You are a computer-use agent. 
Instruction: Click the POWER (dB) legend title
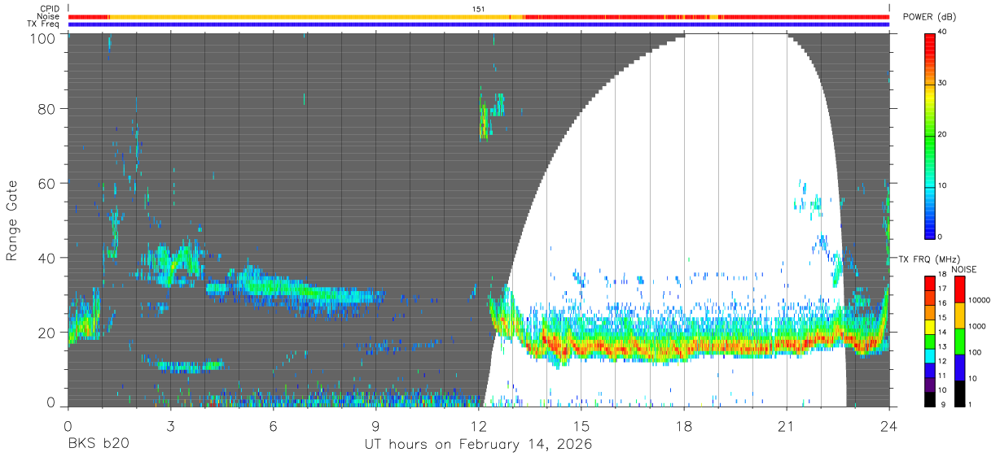point(930,17)
